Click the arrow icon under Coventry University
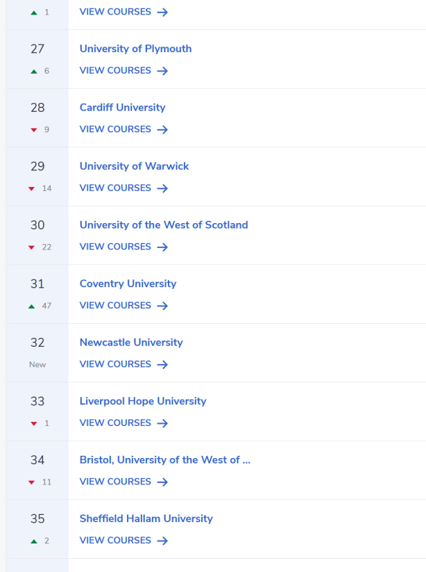The width and height of the screenshot is (426, 572). click(162, 306)
